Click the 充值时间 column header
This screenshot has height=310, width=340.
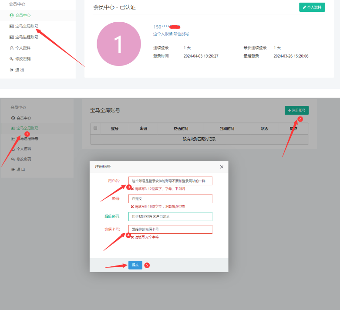click(181, 129)
